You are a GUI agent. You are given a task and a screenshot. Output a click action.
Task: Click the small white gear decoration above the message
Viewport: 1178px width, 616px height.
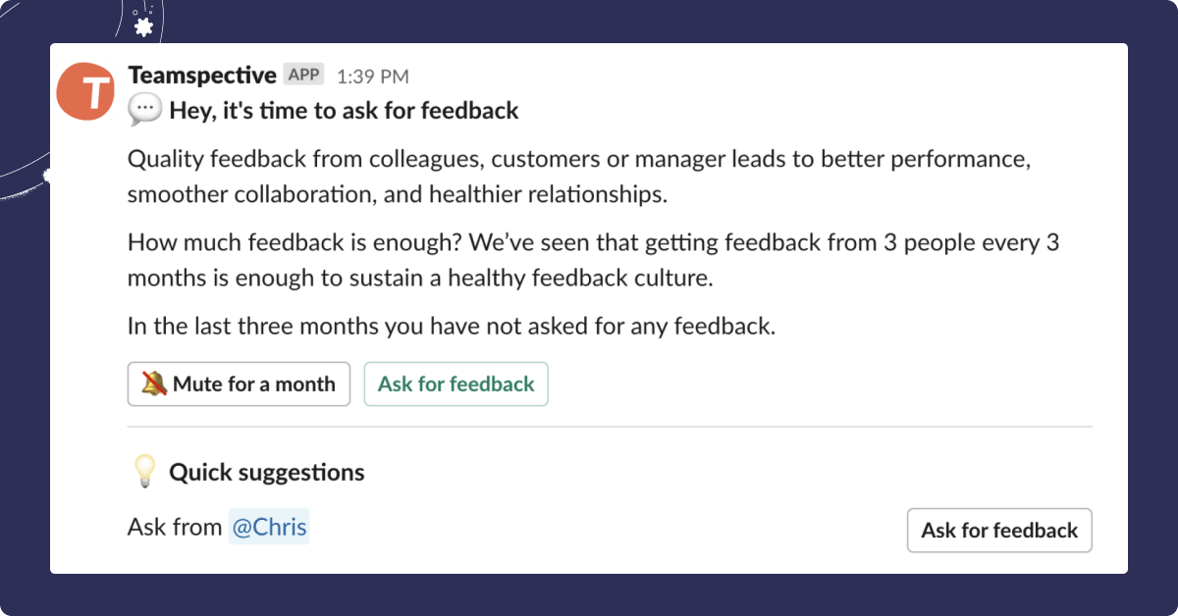(143, 27)
